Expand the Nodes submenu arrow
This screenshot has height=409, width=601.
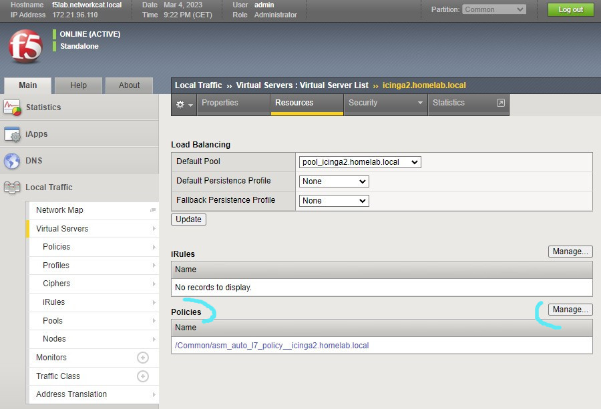tap(154, 340)
